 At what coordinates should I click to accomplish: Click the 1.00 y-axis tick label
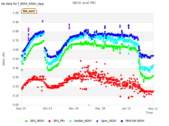(16, 13)
